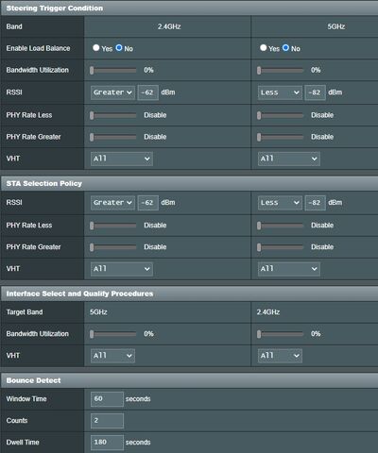Adjust 2.4GHz trigger Bandwidth Utilization slider
This screenshot has height=453, width=378.
[x=113, y=70]
